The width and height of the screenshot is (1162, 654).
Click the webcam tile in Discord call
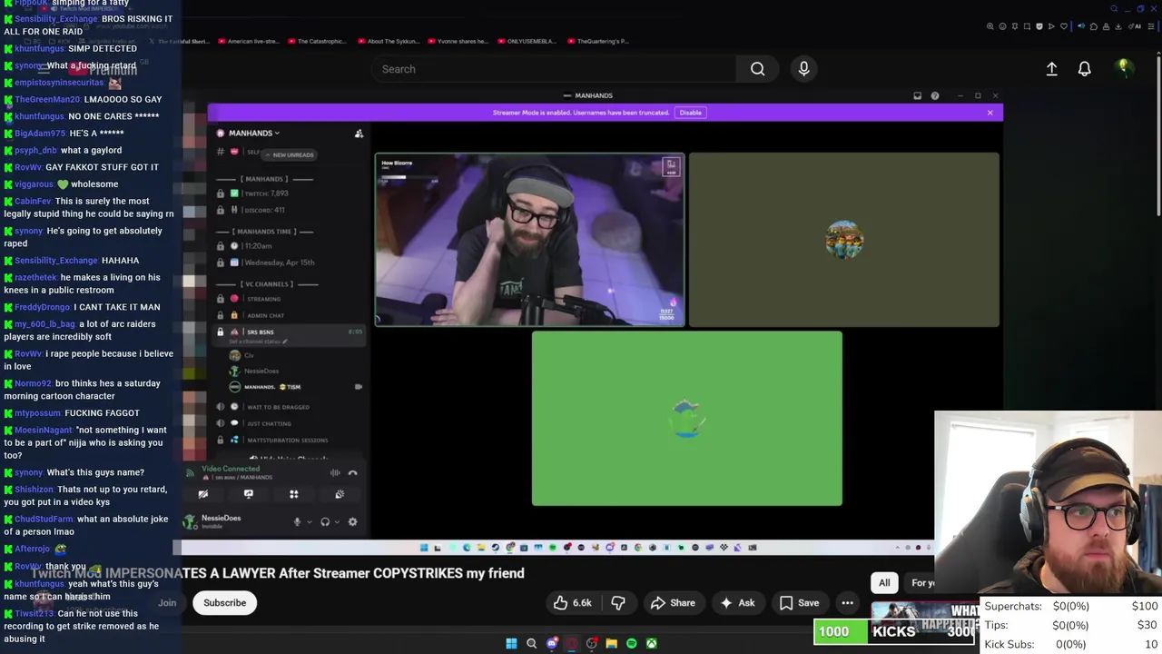[x=530, y=240]
